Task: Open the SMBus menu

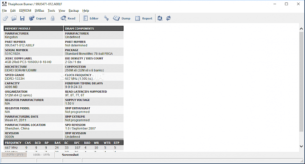Action: pos(39,11)
